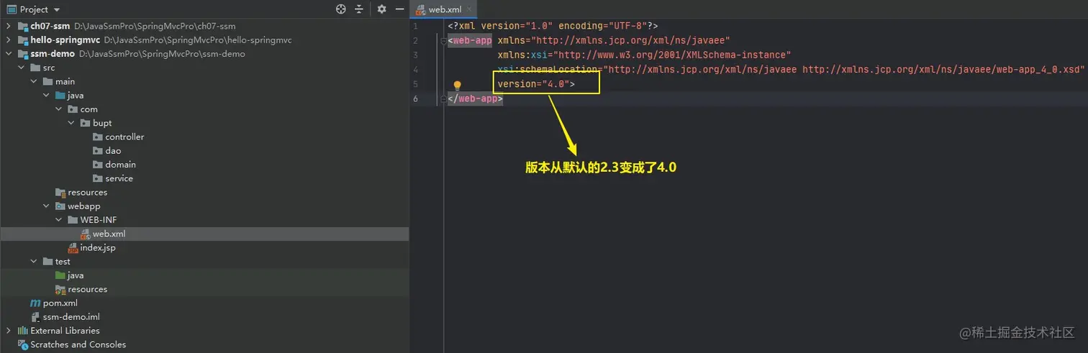Expand the hello-springmvc module node
The height and width of the screenshot is (353, 1088).
pyautogui.click(x=9, y=40)
